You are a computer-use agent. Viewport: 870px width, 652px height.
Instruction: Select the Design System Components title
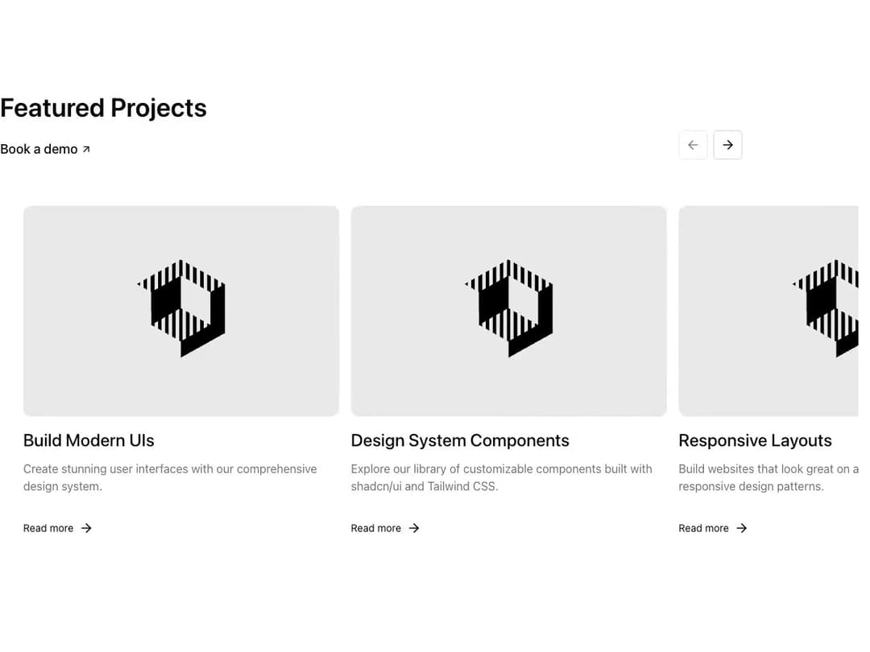point(460,441)
